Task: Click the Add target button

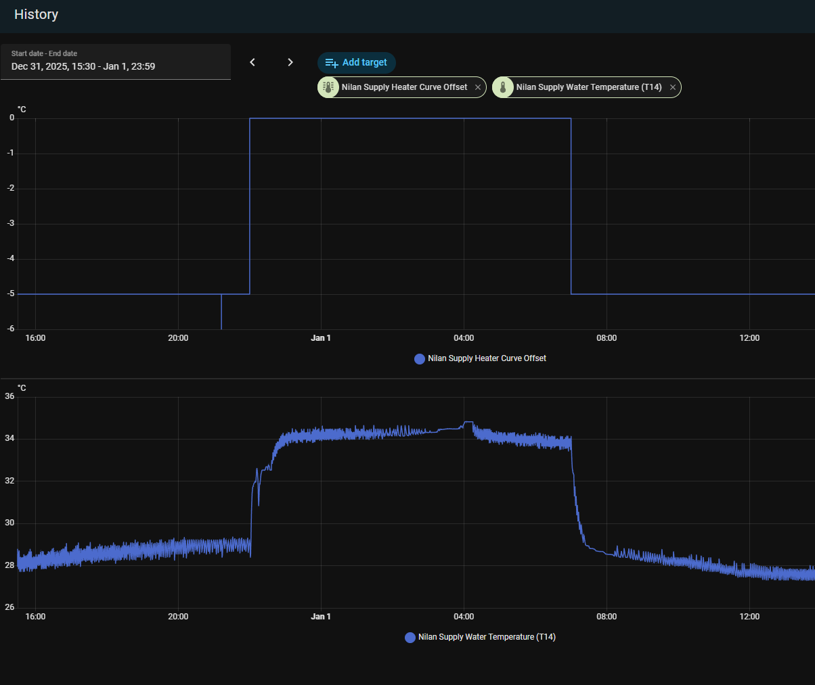Action: click(x=357, y=63)
